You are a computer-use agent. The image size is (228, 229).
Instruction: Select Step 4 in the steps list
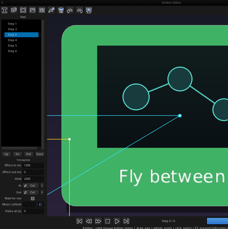pyautogui.click(x=21, y=40)
